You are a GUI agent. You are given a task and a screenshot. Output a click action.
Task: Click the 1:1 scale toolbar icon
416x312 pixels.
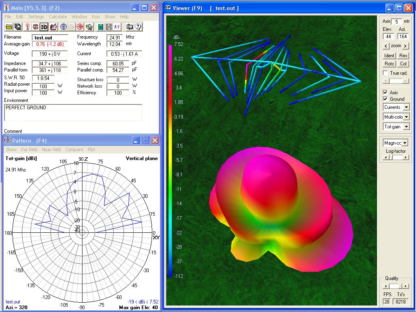click(117, 27)
